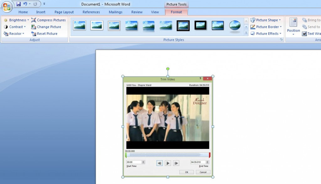Open the Position dropdown
Screen dimensions: 321x184
pyautogui.click(x=293, y=27)
